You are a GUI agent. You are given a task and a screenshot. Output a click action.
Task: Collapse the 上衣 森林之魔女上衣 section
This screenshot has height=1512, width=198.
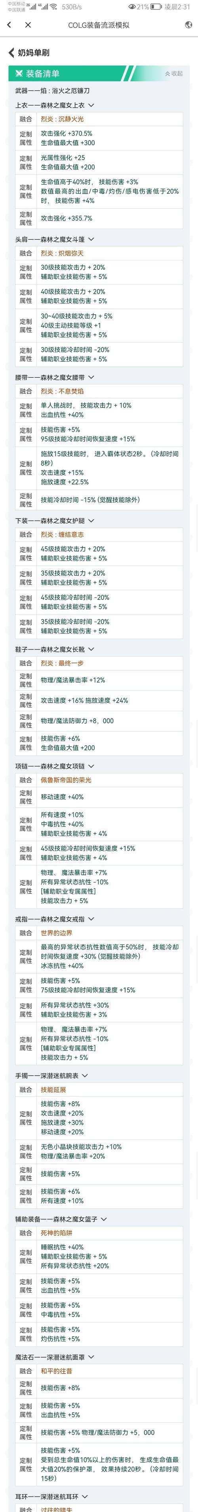pyautogui.click(x=91, y=106)
